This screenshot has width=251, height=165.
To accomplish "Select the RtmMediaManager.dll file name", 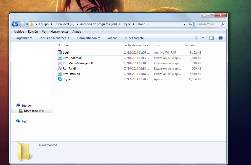I will pyautogui.click(x=78, y=63).
